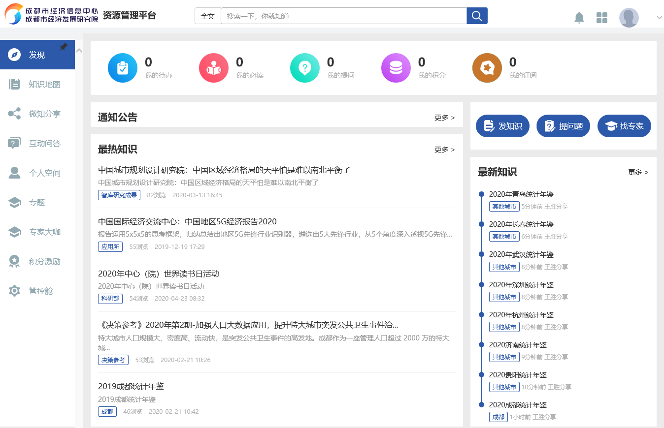This screenshot has width=664, height=428.
Task: Click 成都 tag under 2020成都统计年鉴
Action: [x=498, y=417]
